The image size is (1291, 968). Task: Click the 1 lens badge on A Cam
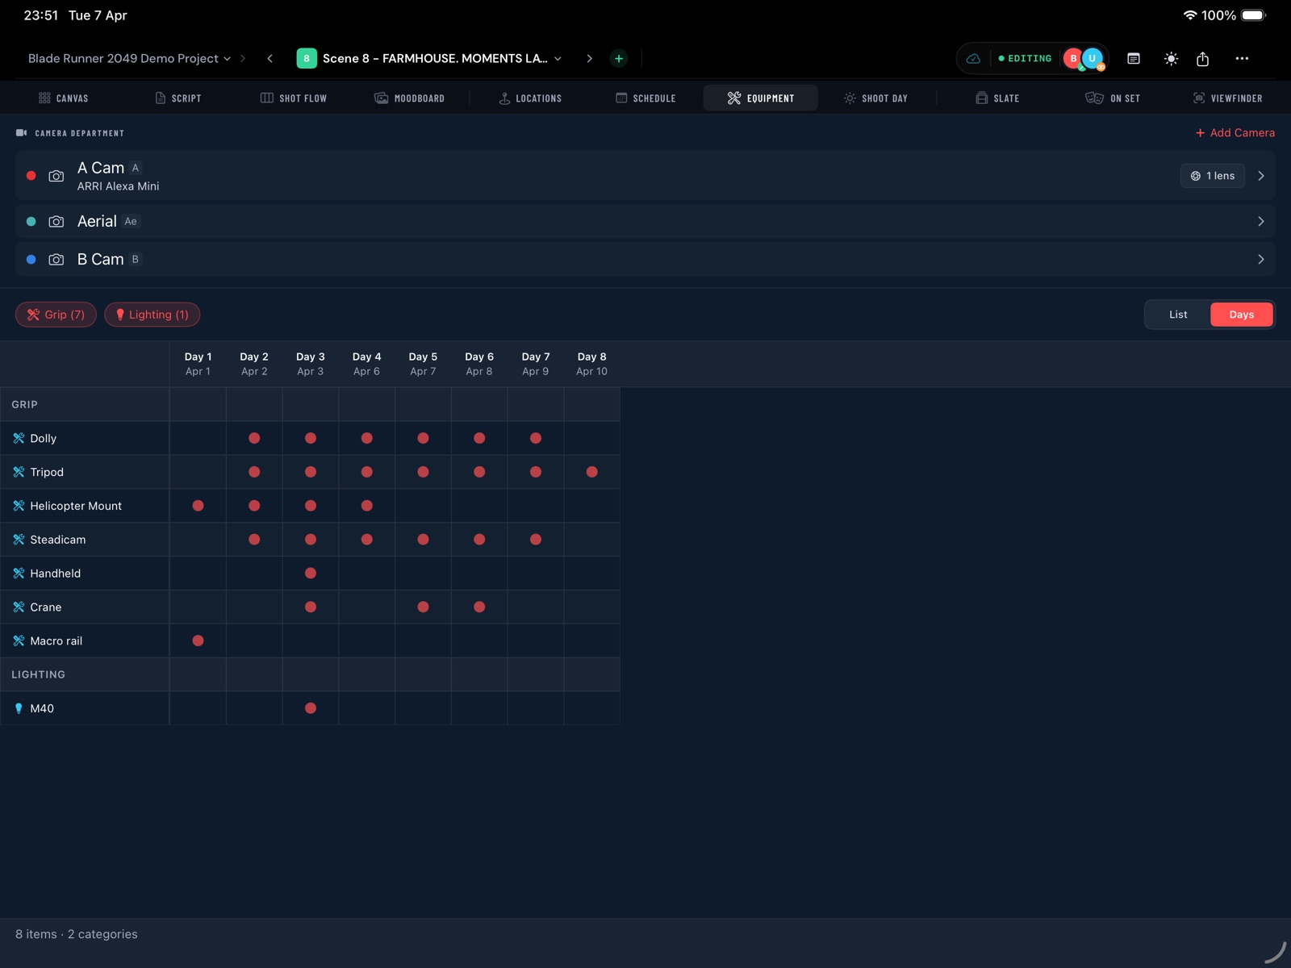click(x=1212, y=175)
